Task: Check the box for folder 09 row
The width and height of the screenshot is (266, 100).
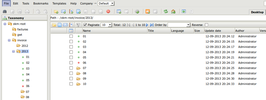Action: pyautogui.click(x=71, y=79)
